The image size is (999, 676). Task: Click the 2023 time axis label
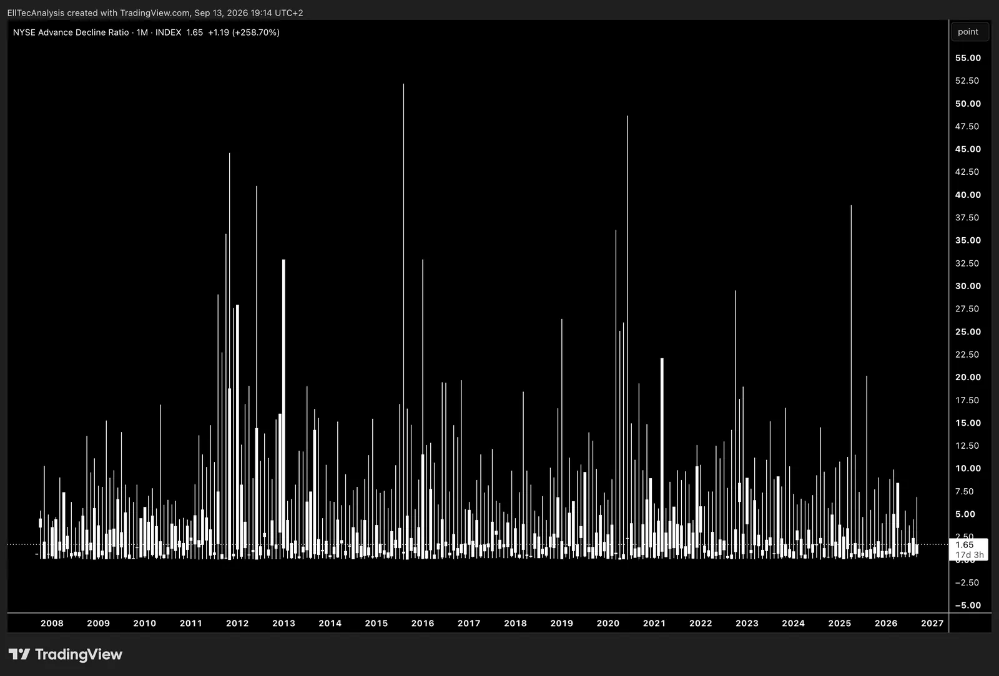coord(747,623)
